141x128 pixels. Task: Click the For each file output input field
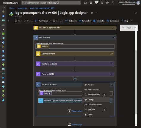[75, 47]
